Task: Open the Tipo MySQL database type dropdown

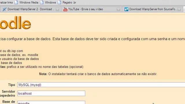Action: [x=101, y=85]
